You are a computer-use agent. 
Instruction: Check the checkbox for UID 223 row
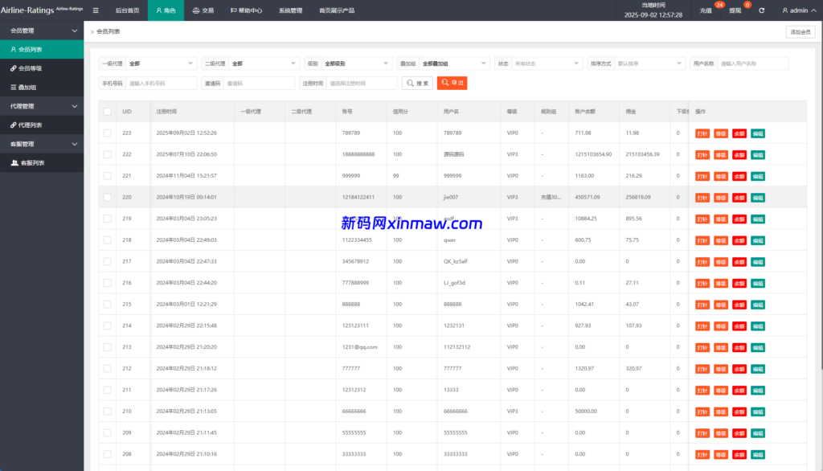coord(107,133)
